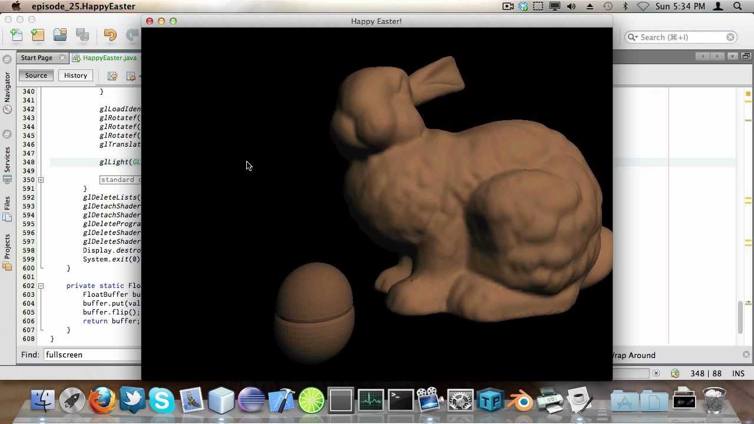Click the Undo arrow icon

pyautogui.click(x=110, y=35)
